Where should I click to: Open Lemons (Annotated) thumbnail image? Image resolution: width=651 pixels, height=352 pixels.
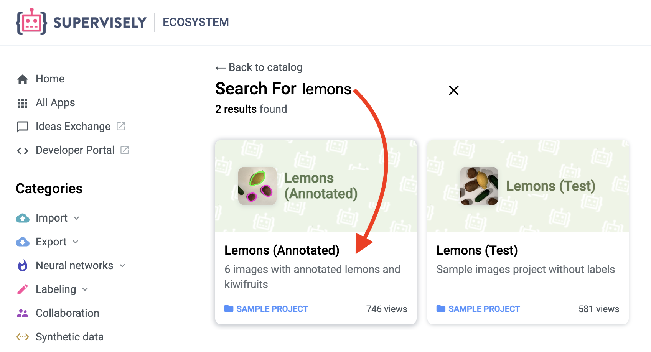coord(257,186)
